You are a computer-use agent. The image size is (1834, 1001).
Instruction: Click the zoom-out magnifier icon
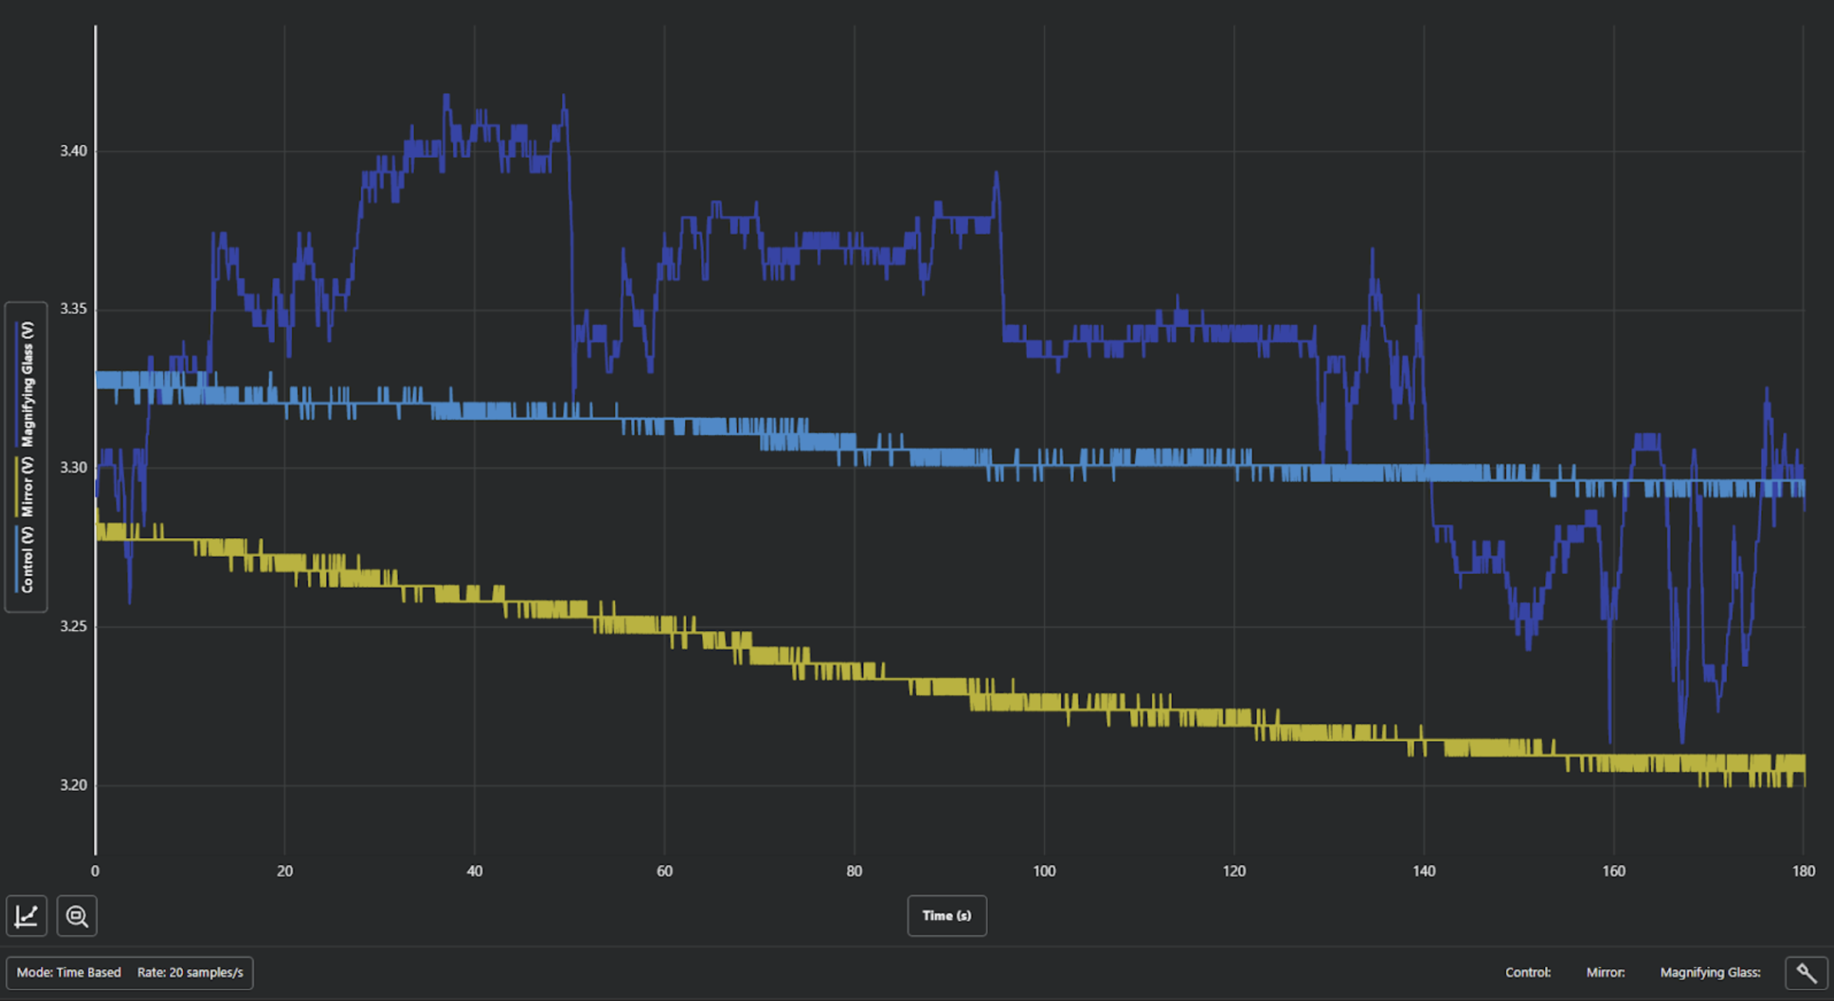tap(77, 916)
